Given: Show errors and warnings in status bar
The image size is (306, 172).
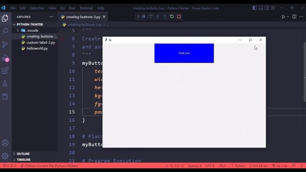Looking at the screenshot, I should (x=10, y=166).
